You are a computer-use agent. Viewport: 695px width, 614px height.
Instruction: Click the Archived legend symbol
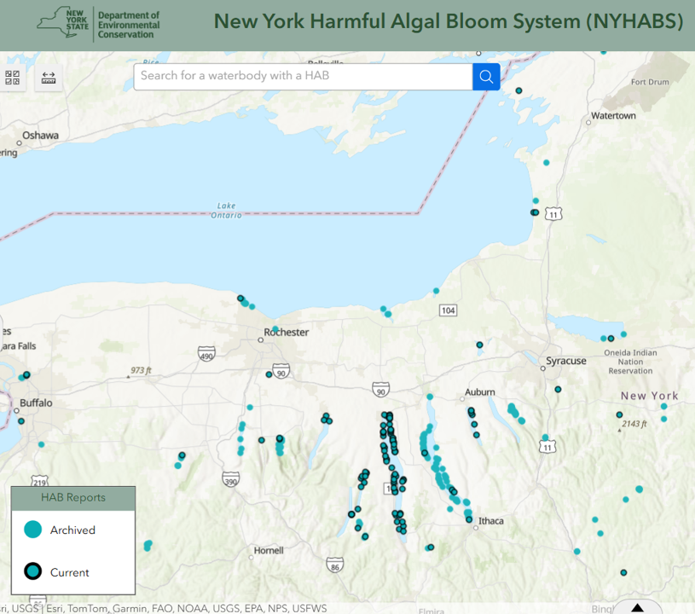[32, 530]
